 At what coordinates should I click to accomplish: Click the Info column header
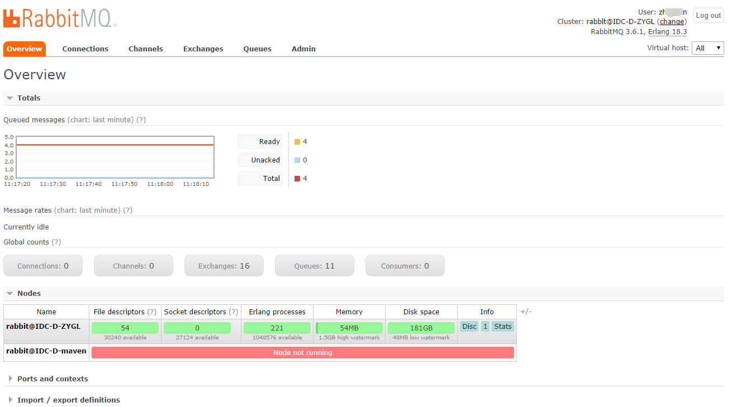pyautogui.click(x=487, y=312)
